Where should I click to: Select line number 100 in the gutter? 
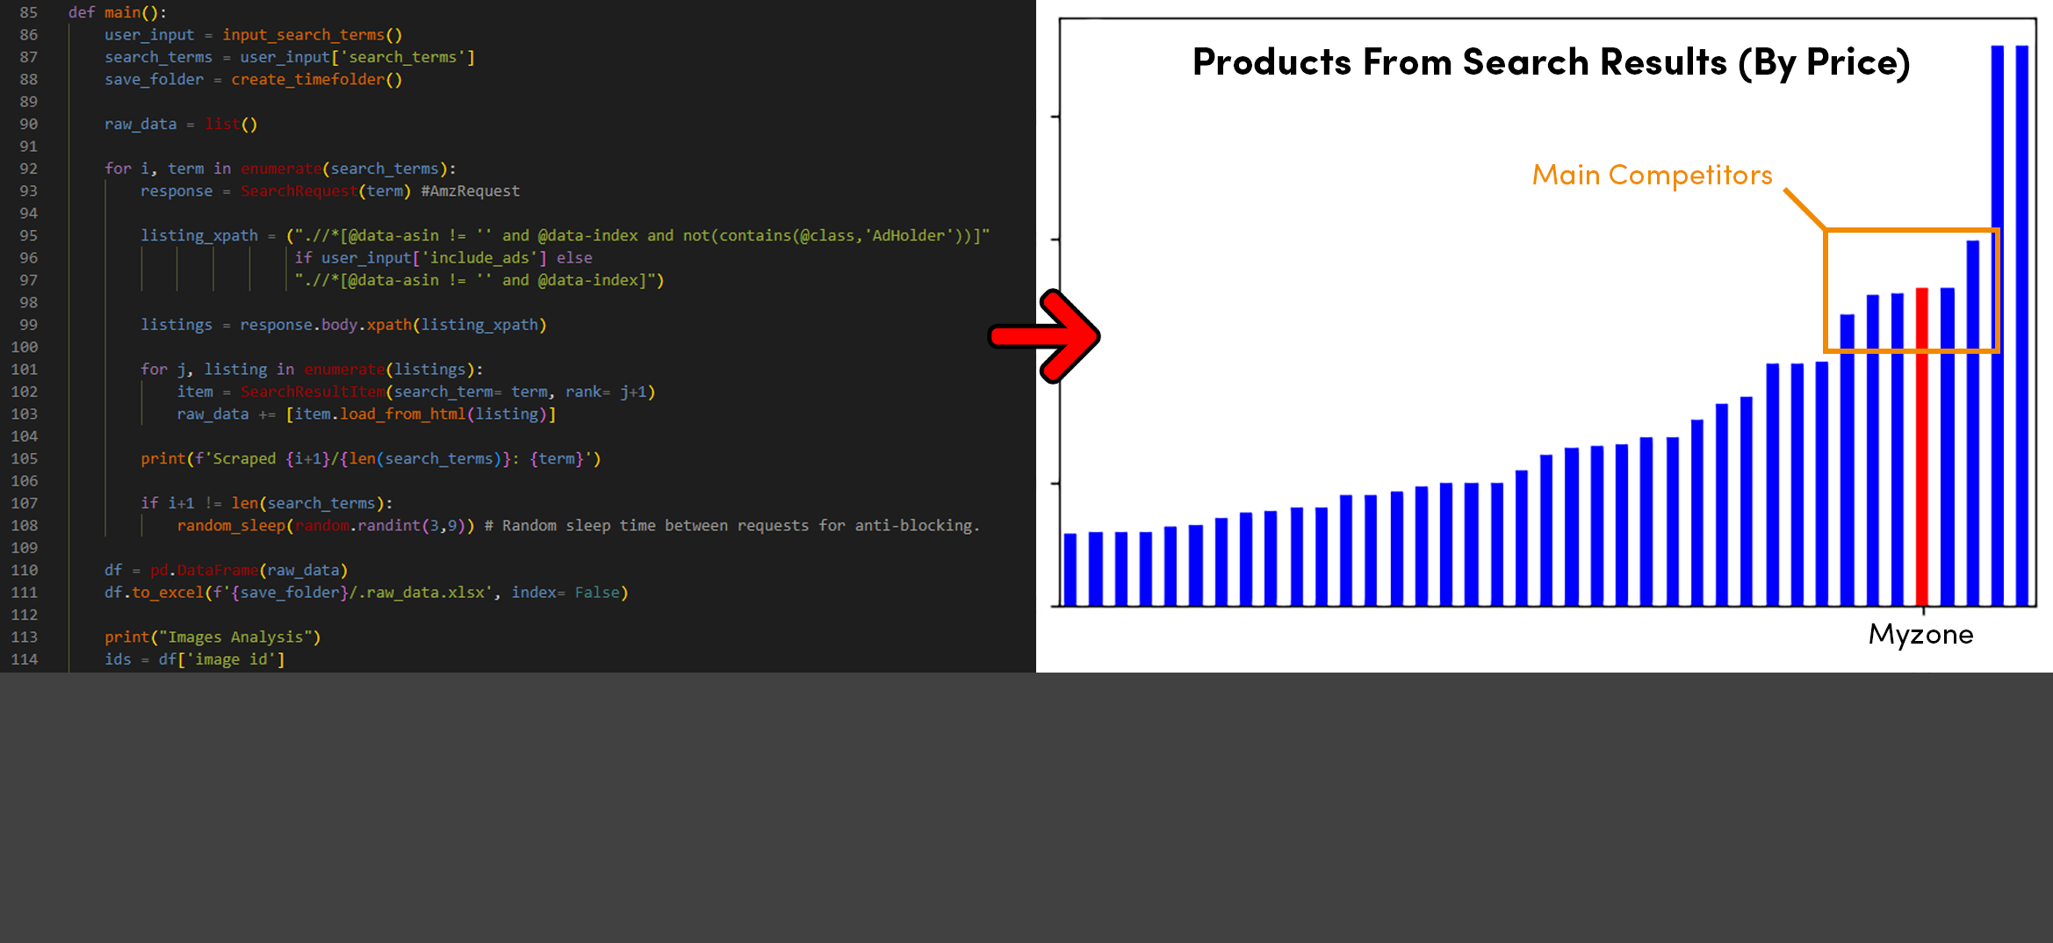pyautogui.click(x=25, y=347)
